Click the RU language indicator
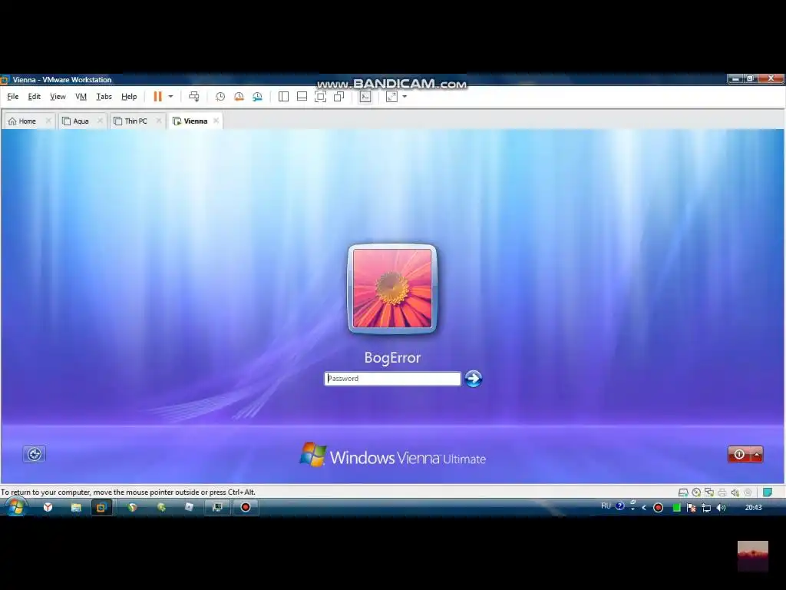This screenshot has height=590, width=786. (606, 505)
